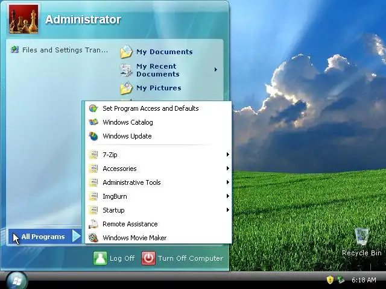Click the Startup group icon
The image size is (386, 289).
(x=93, y=210)
